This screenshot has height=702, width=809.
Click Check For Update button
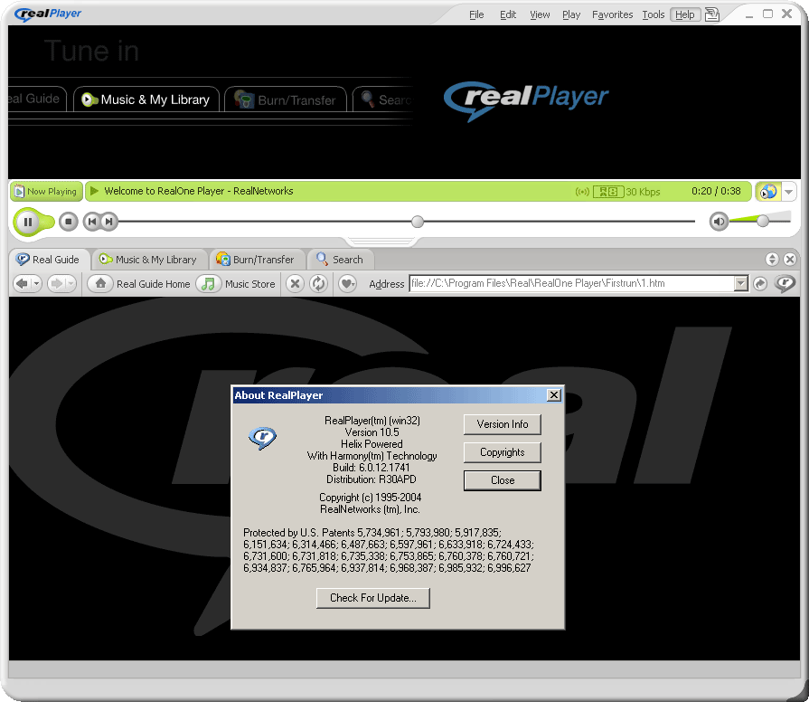[x=372, y=598]
